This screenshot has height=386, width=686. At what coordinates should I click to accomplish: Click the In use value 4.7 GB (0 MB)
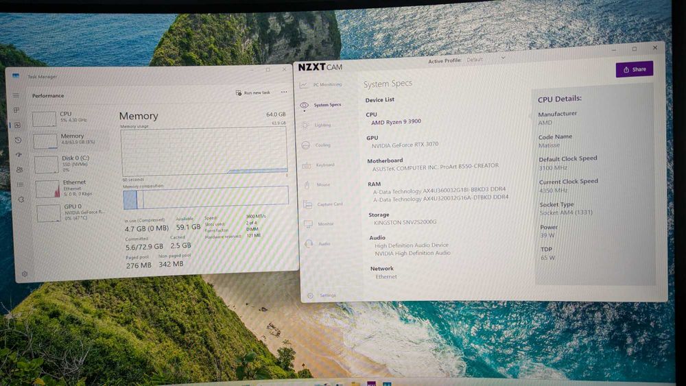pos(147,228)
